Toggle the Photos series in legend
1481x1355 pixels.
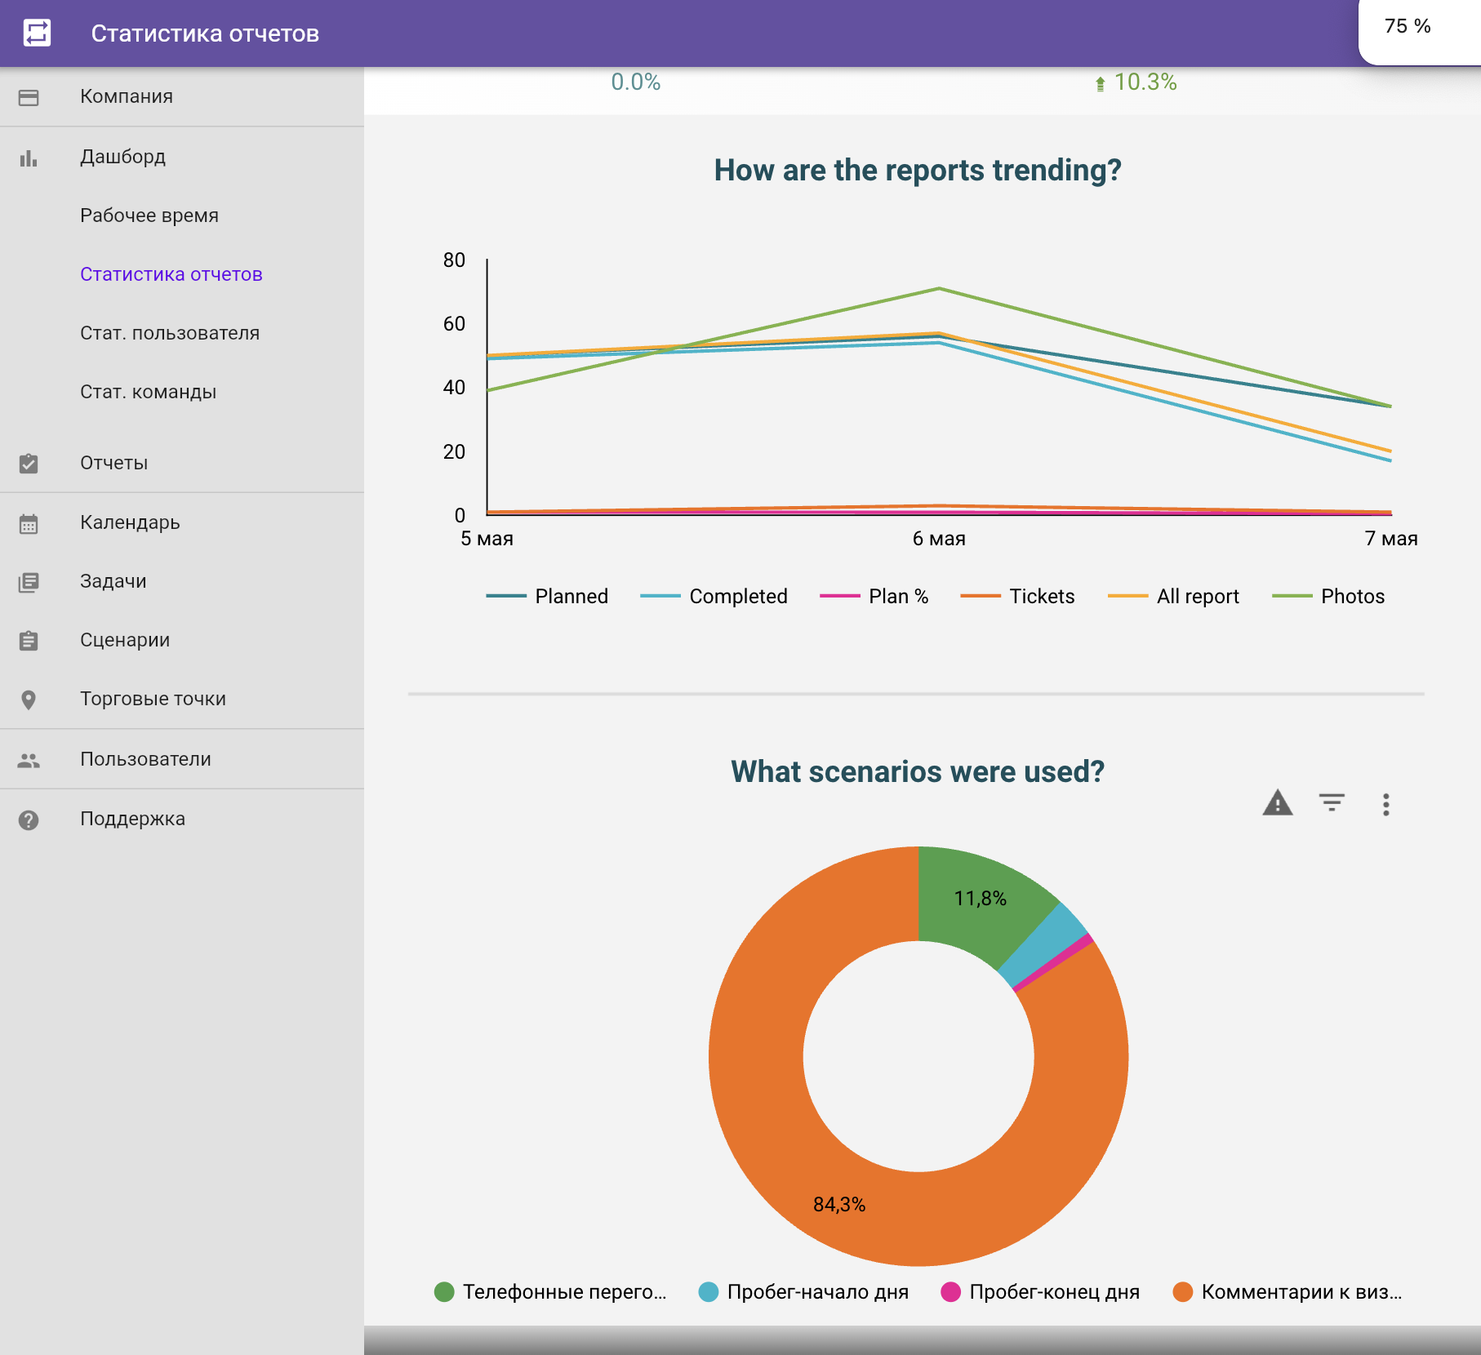[1328, 597]
